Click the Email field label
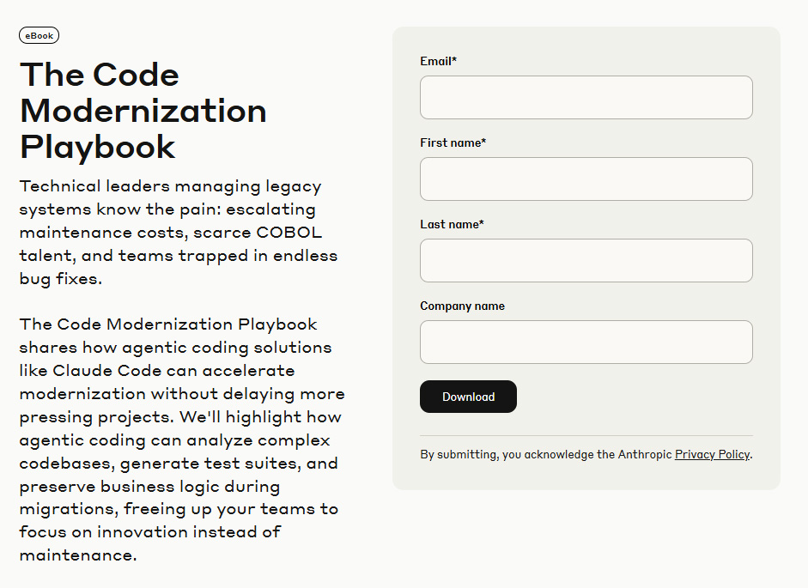The image size is (808, 588). (x=438, y=61)
